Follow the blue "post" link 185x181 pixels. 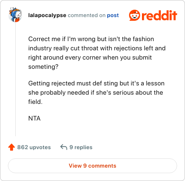click(113, 15)
